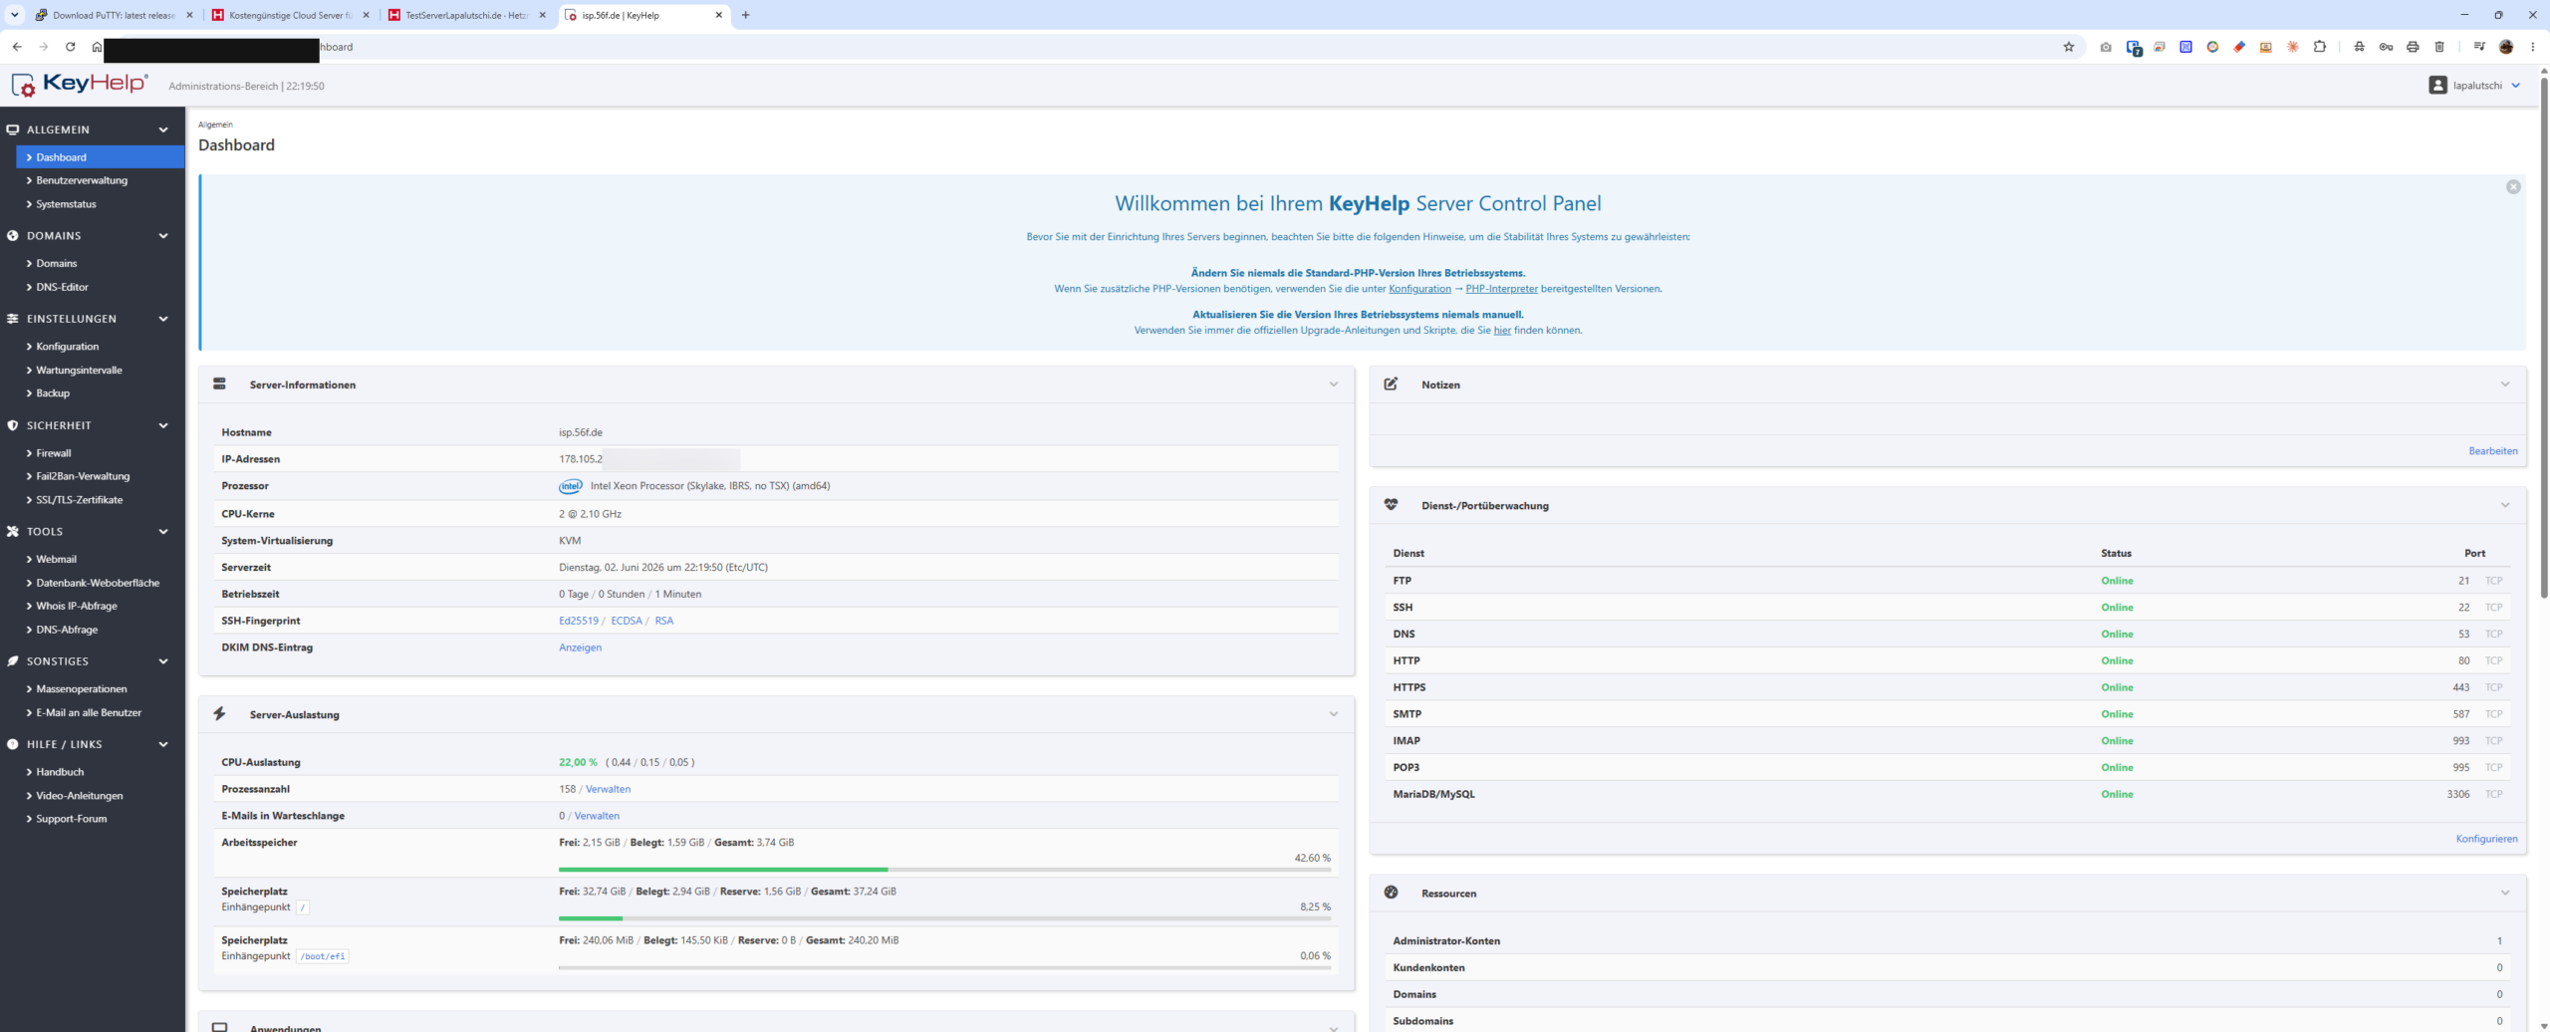
Task: Click the /boot/efi mount point label
Action: [x=323, y=956]
